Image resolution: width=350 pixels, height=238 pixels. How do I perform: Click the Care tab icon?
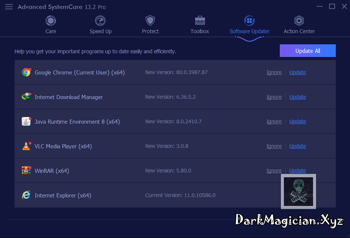[51, 21]
